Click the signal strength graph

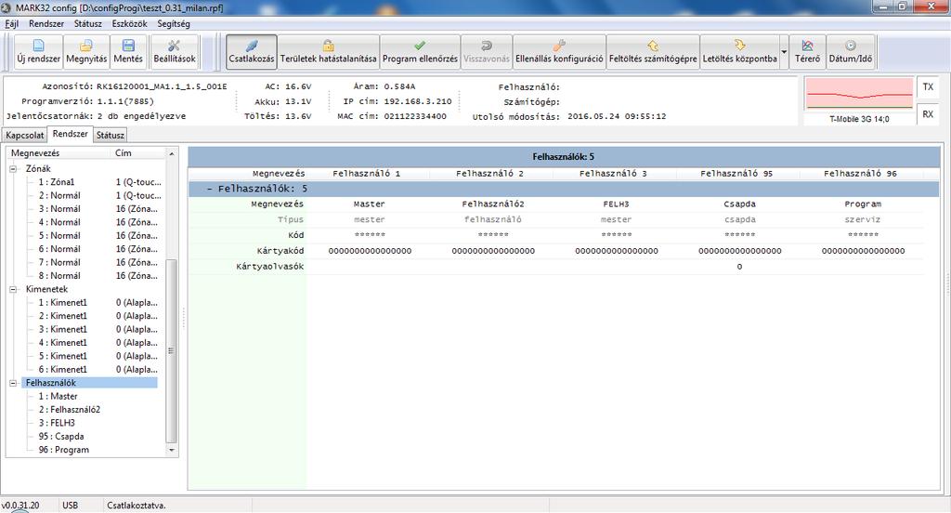[x=859, y=94]
